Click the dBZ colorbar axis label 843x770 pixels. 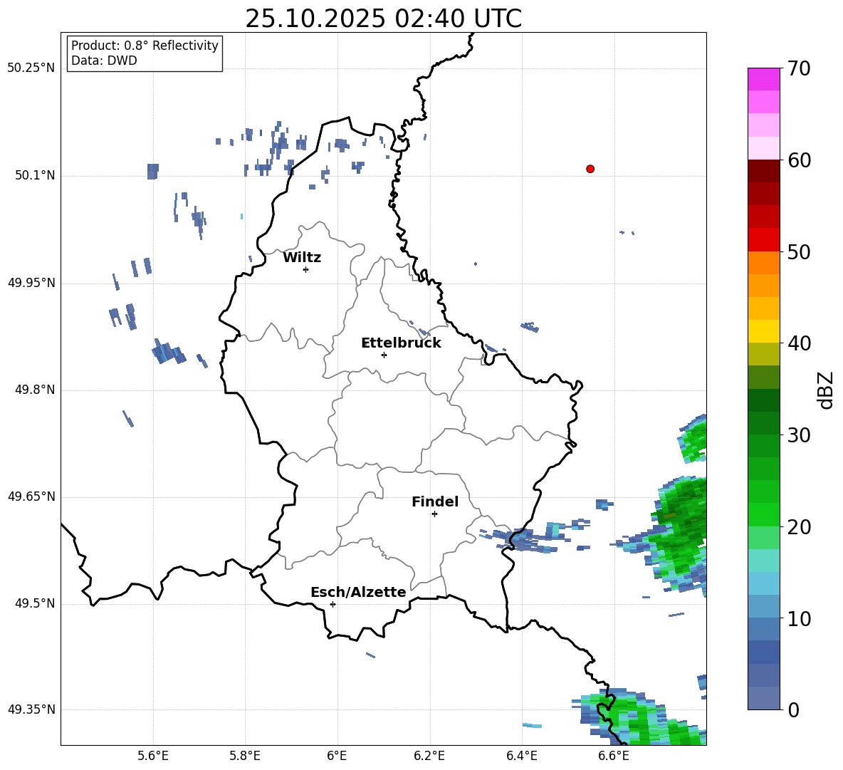826,390
